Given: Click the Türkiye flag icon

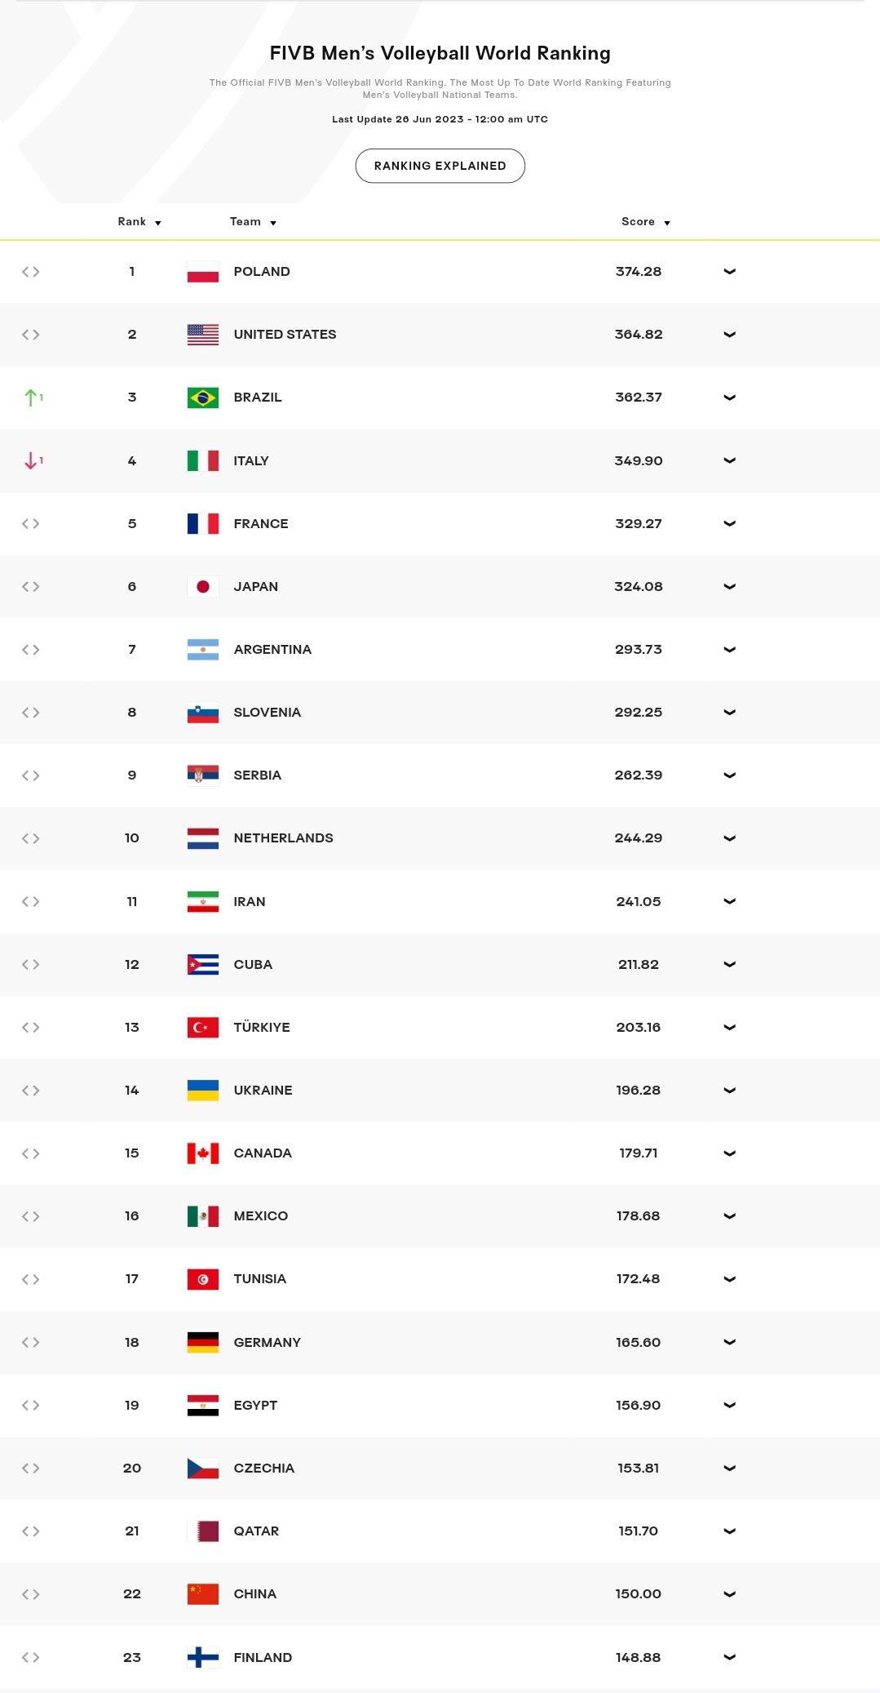Looking at the screenshot, I should (203, 1028).
